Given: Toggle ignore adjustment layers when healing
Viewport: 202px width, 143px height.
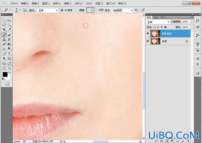Looking at the screenshot, I should tap(136, 10).
